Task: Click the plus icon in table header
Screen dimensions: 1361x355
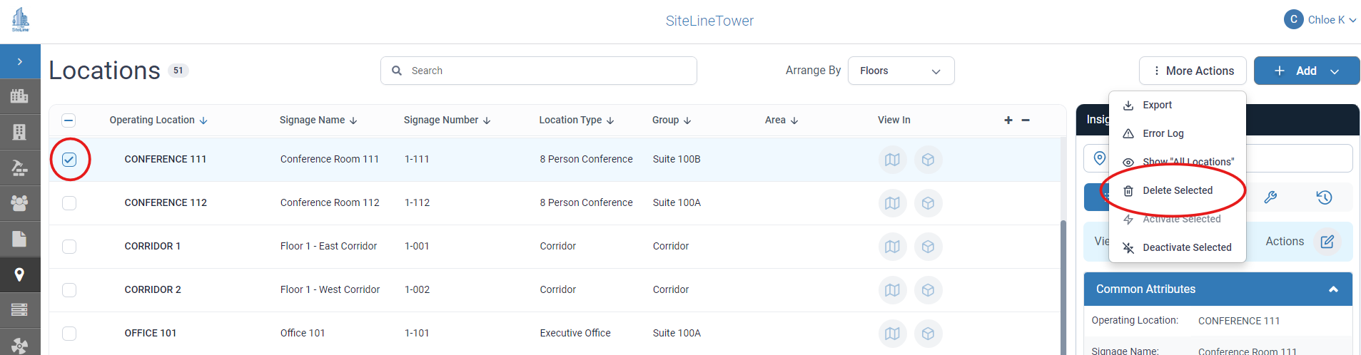Action: pyautogui.click(x=1008, y=120)
